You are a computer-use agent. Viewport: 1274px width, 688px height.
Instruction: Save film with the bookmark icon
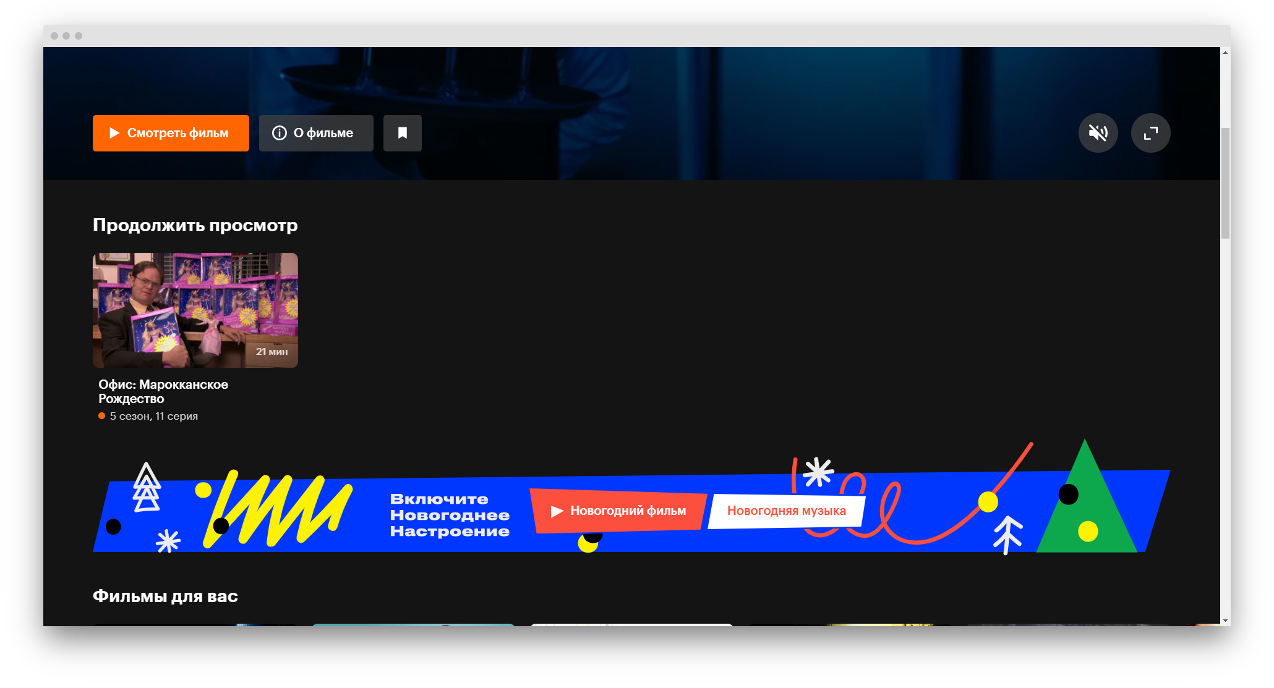(403, 133)
